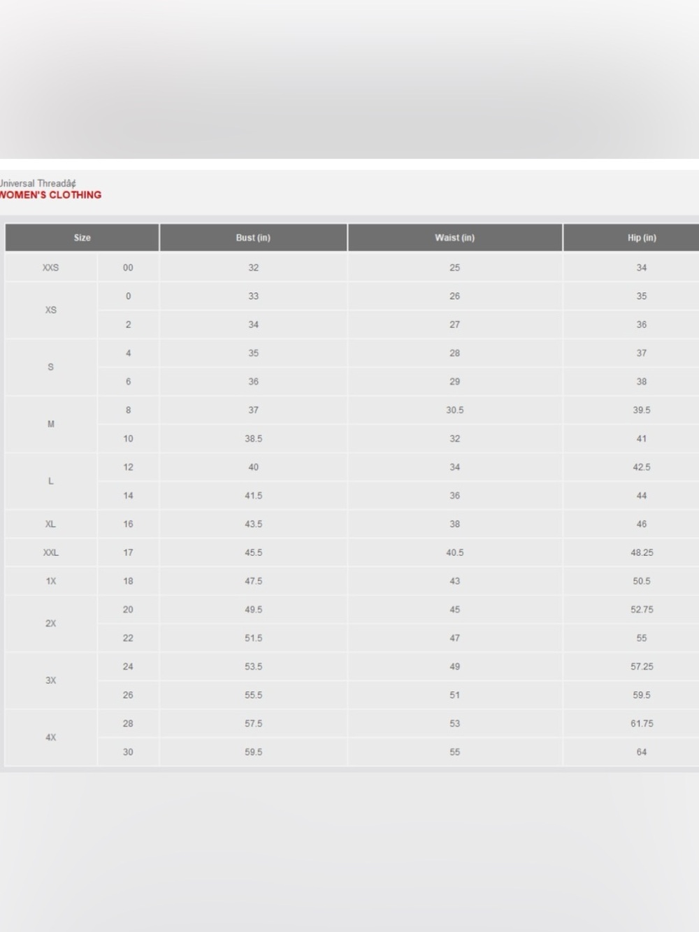Click the Hip (in) column header
The image size is (699, 932).
(x=631, y=238)
